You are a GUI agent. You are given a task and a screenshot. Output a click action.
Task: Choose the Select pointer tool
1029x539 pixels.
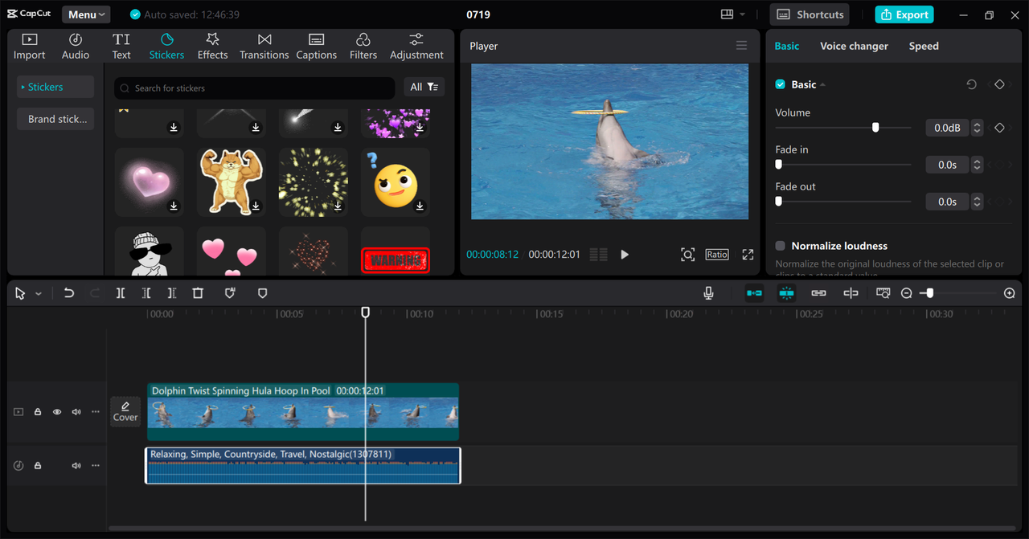(20, 294)
